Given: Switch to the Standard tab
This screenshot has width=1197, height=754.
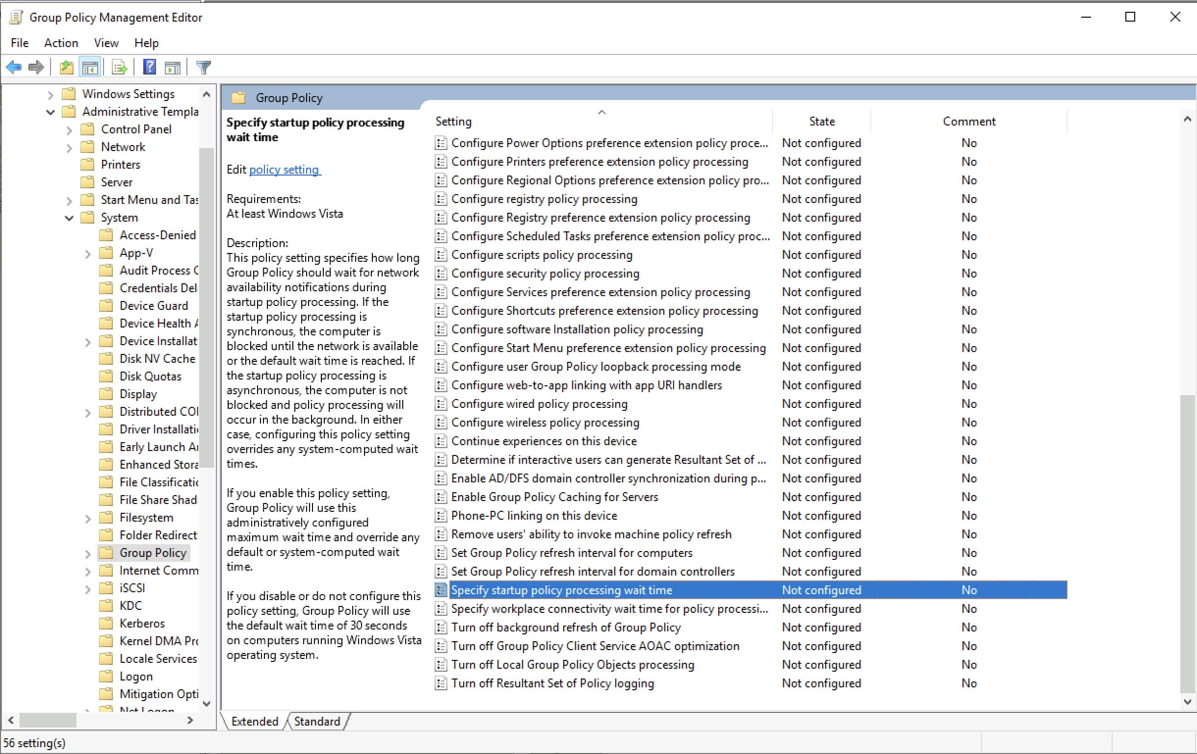Looking at the screenshot, I should (316, 721).
